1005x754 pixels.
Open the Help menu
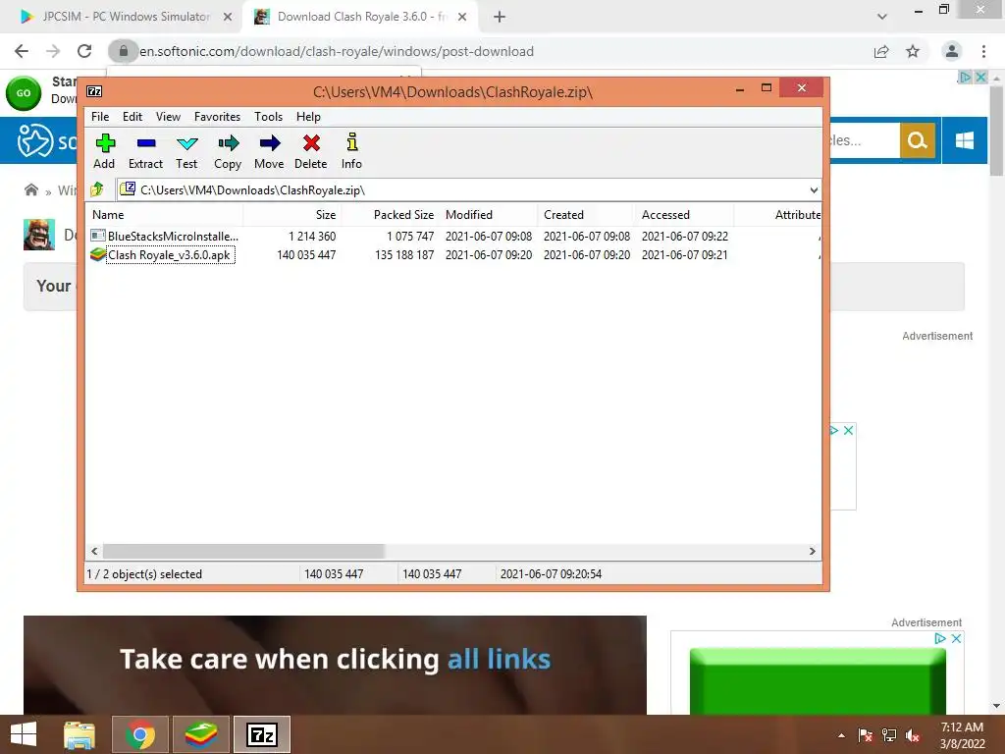tap(308, 117)
